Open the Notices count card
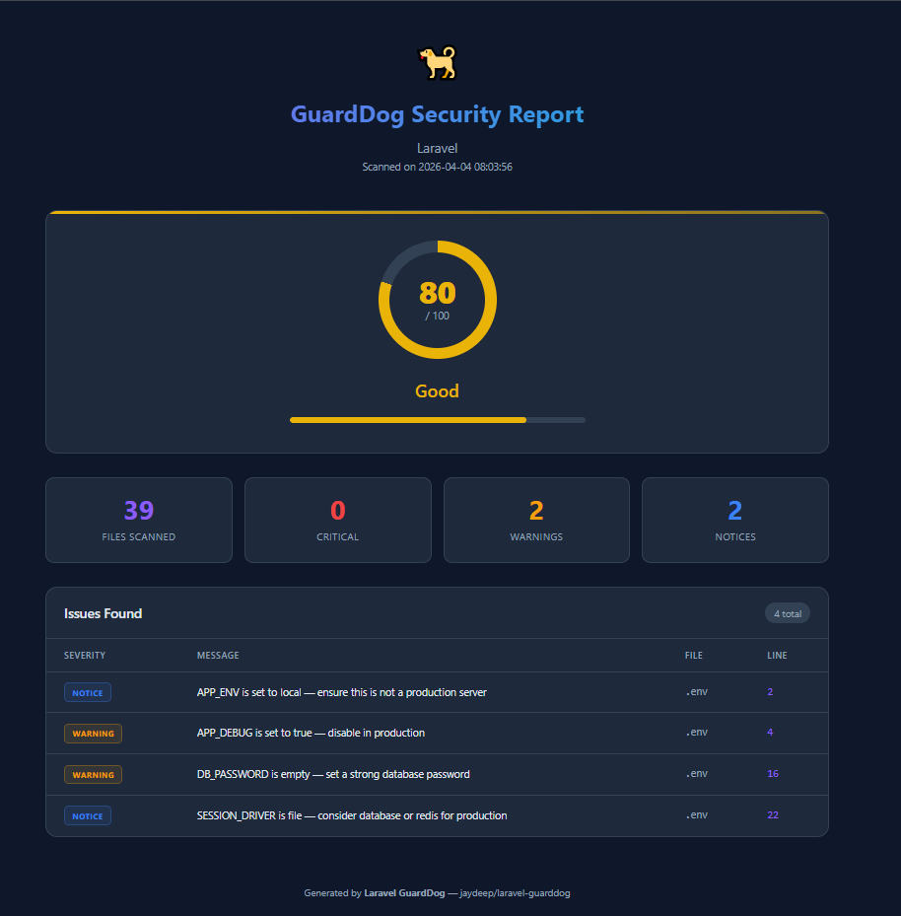This screenshot has height=916, width=901. tap(734, 521)
